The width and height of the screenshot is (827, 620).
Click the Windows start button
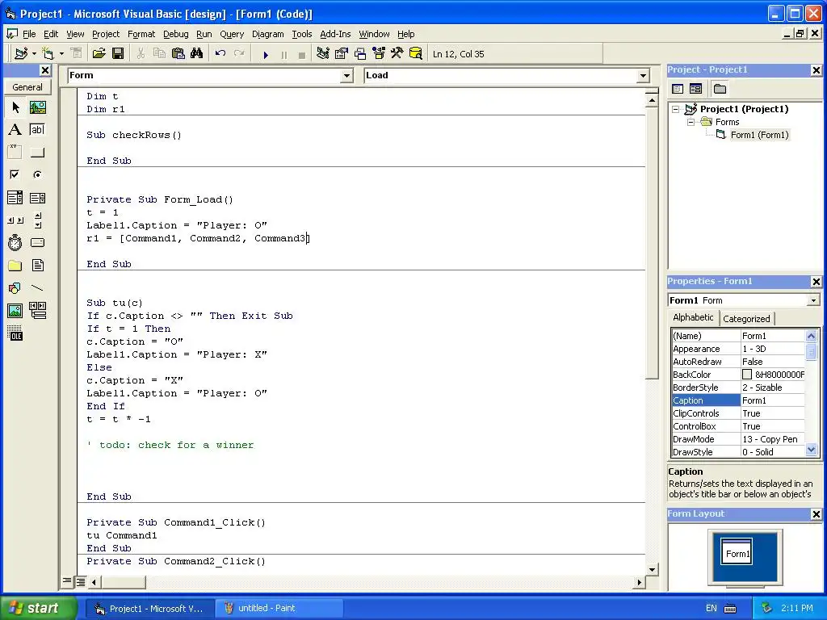[37, 608]
